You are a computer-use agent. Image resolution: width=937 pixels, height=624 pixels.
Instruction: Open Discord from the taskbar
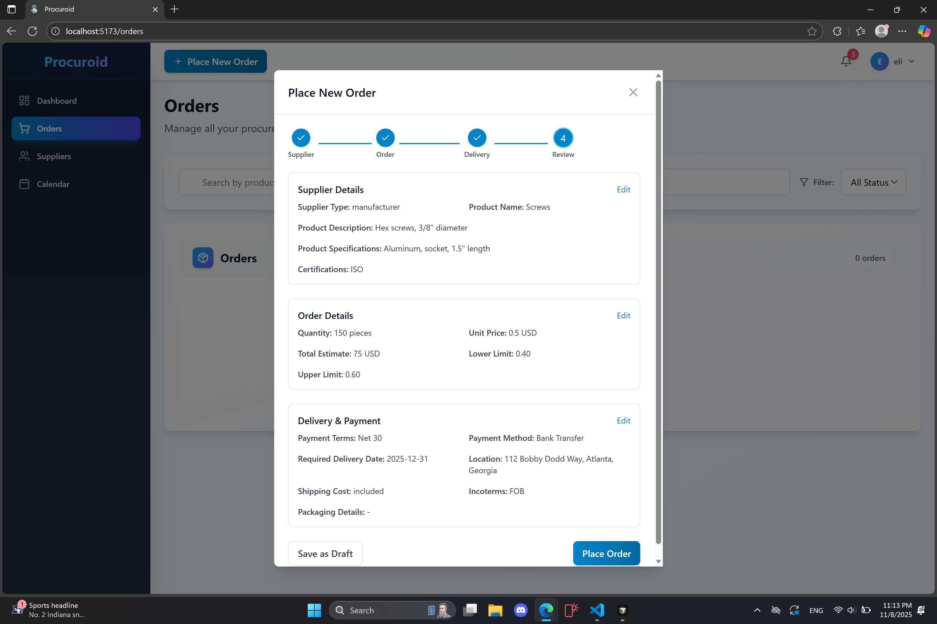pyautogui.click(x=520, y=610)
